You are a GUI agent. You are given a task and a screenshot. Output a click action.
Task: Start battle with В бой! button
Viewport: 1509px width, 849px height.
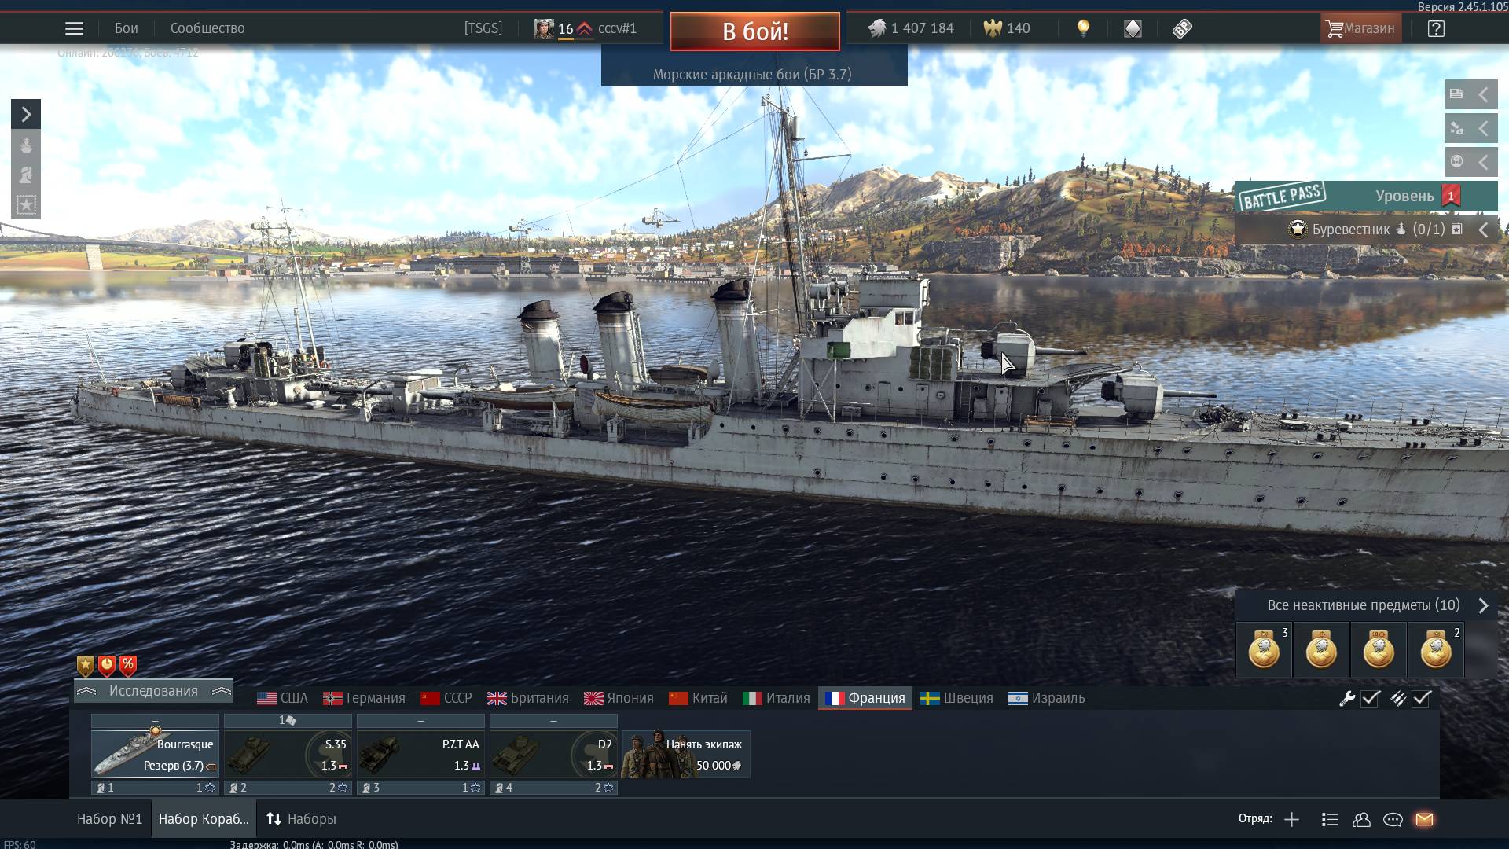pyautogui.click(x=754, y=31)
